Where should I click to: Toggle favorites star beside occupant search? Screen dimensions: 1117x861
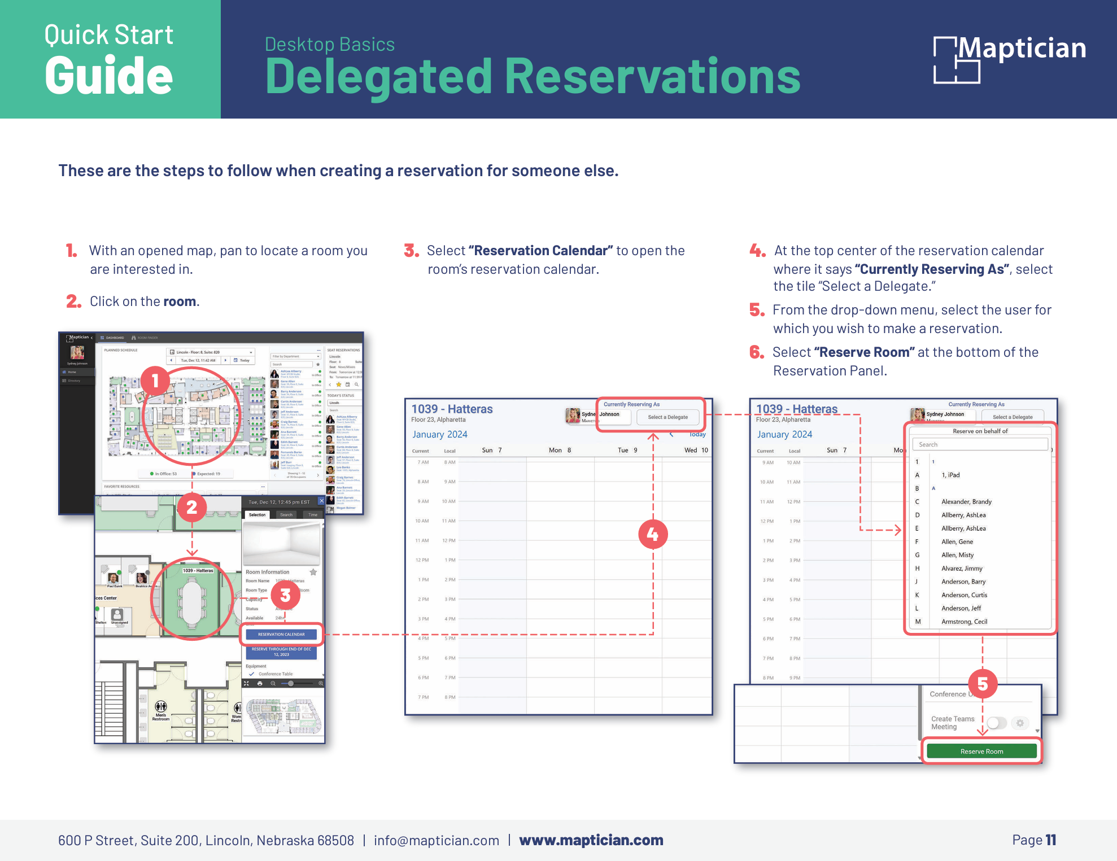tap(318, 364)
